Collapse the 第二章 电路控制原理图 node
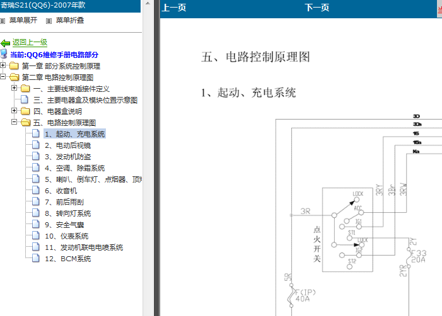This screenshot has width=442, height=316. tap(3, 77)
